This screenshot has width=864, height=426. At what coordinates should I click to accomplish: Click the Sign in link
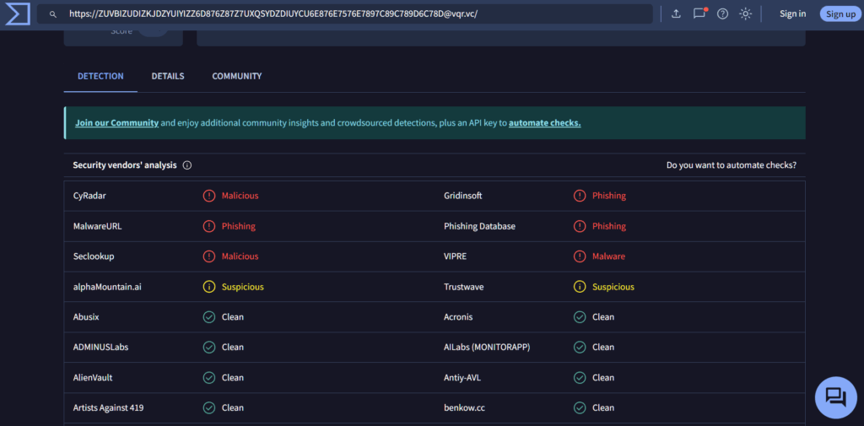coord(792,13)
